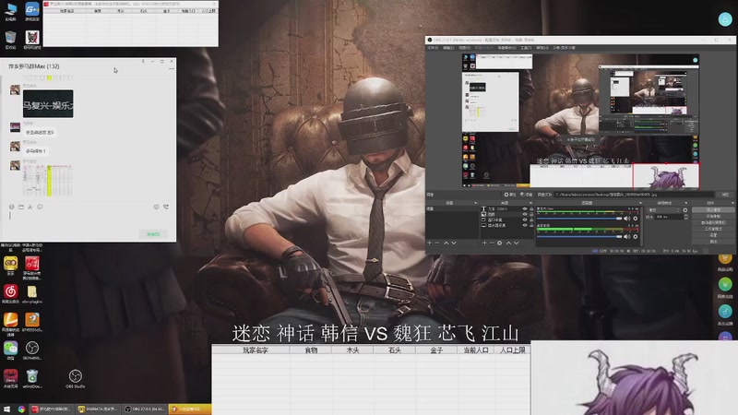Open the spreadsheet image thumbnail in chat
The height and width of the screenshot is (415, 738).
48,180
